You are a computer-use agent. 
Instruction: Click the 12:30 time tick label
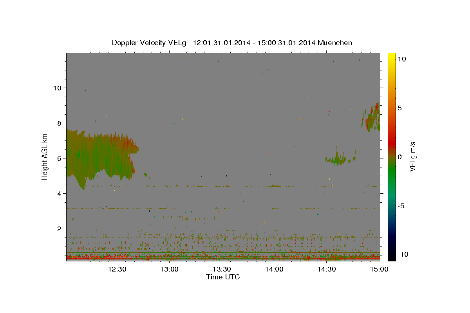pos(117,269)
